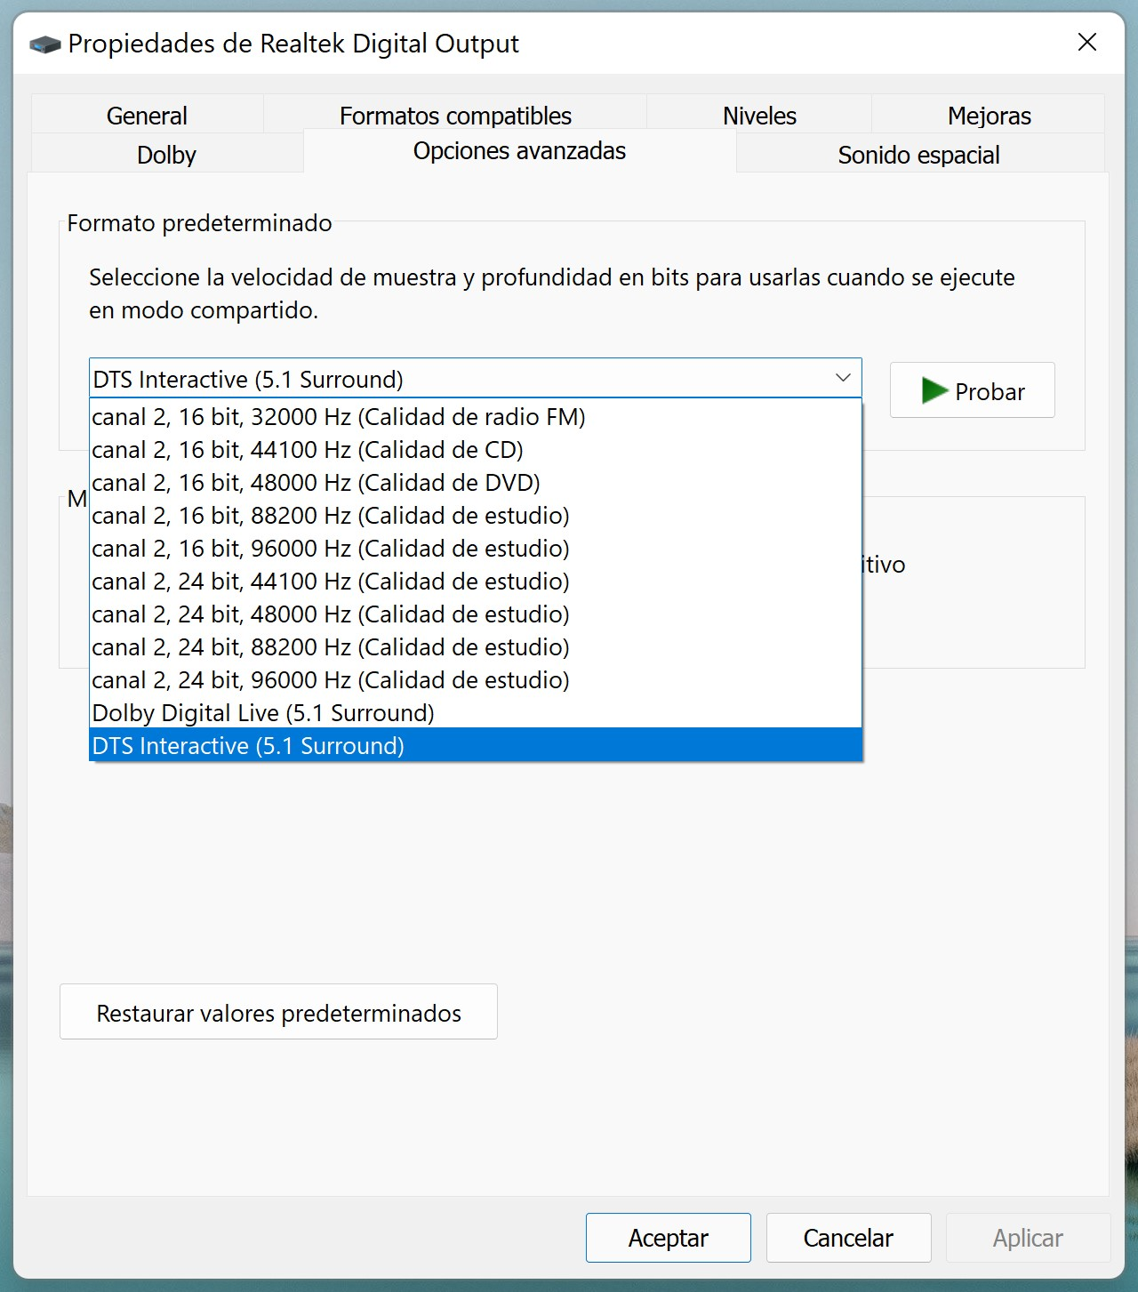Pick canal 2, 16 bit, 88200 Hz option
Image resolution: width=1138 pixels, height=1292 pixels.
tap(476, 516)
